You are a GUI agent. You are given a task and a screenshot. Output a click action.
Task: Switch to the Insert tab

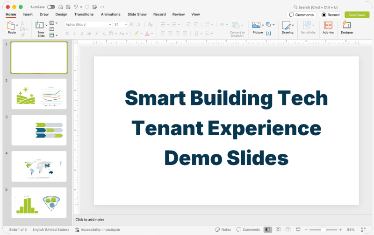click(x=28, y=14)
